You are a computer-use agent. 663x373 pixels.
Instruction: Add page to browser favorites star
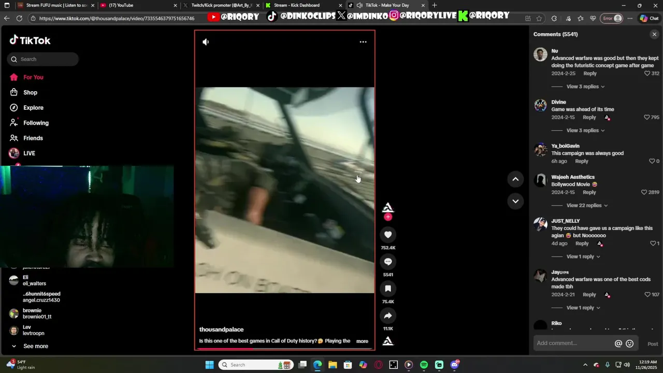click(x=539, y=18)
